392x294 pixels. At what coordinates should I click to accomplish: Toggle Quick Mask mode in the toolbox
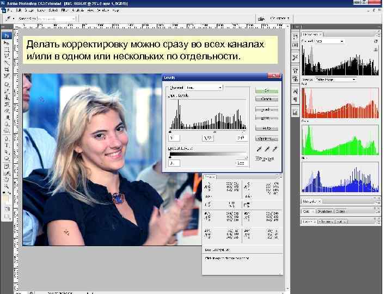[7, 208]
